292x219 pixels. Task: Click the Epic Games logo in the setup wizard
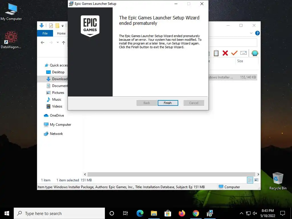90,26
